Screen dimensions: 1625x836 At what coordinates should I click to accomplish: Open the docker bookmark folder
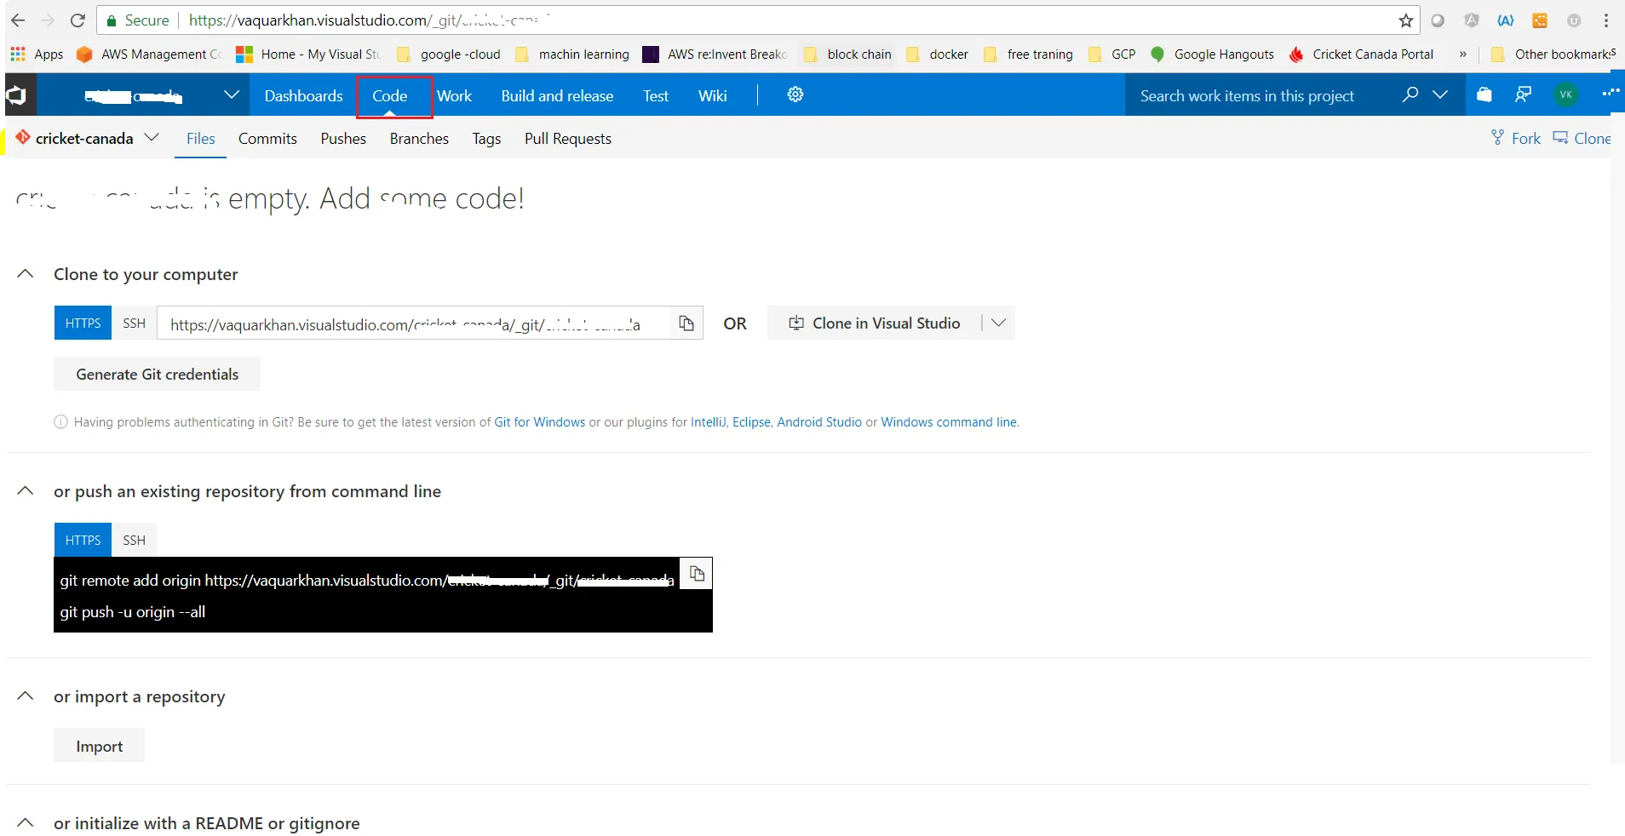[937, 54]
